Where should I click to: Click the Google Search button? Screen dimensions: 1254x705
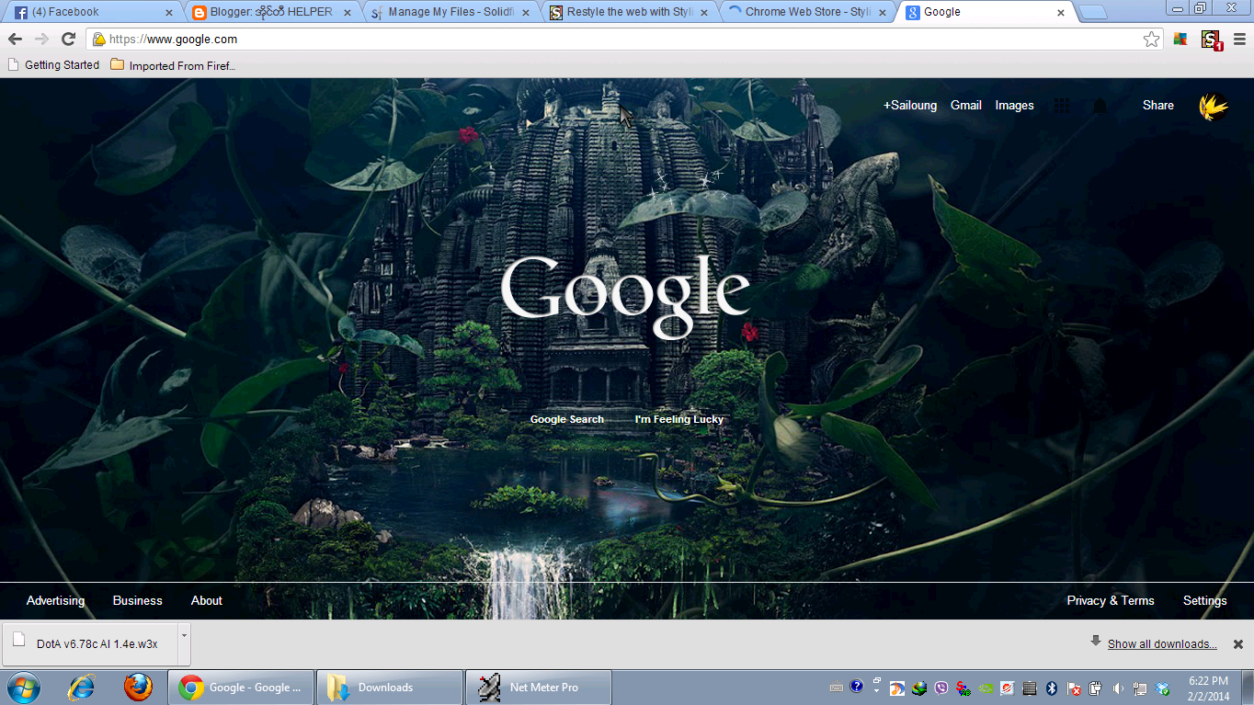(567, 419)
